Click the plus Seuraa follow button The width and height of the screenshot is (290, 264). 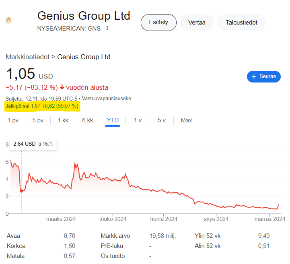pos(263,76)
